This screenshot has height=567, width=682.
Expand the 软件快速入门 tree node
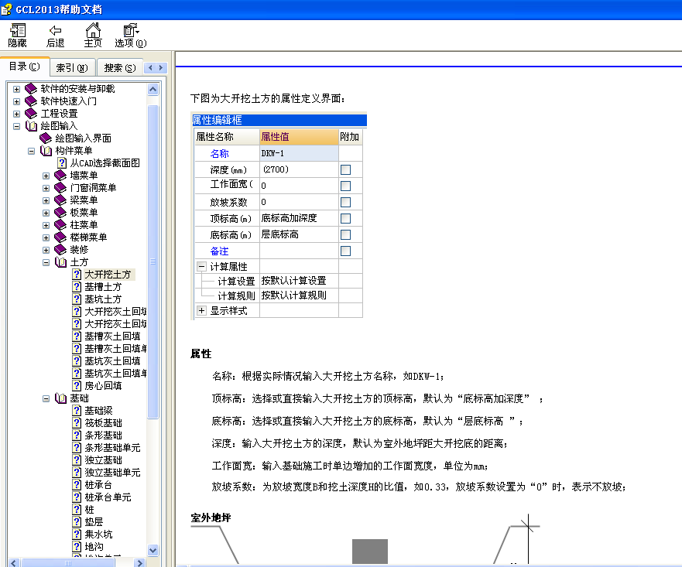(16, 101)
